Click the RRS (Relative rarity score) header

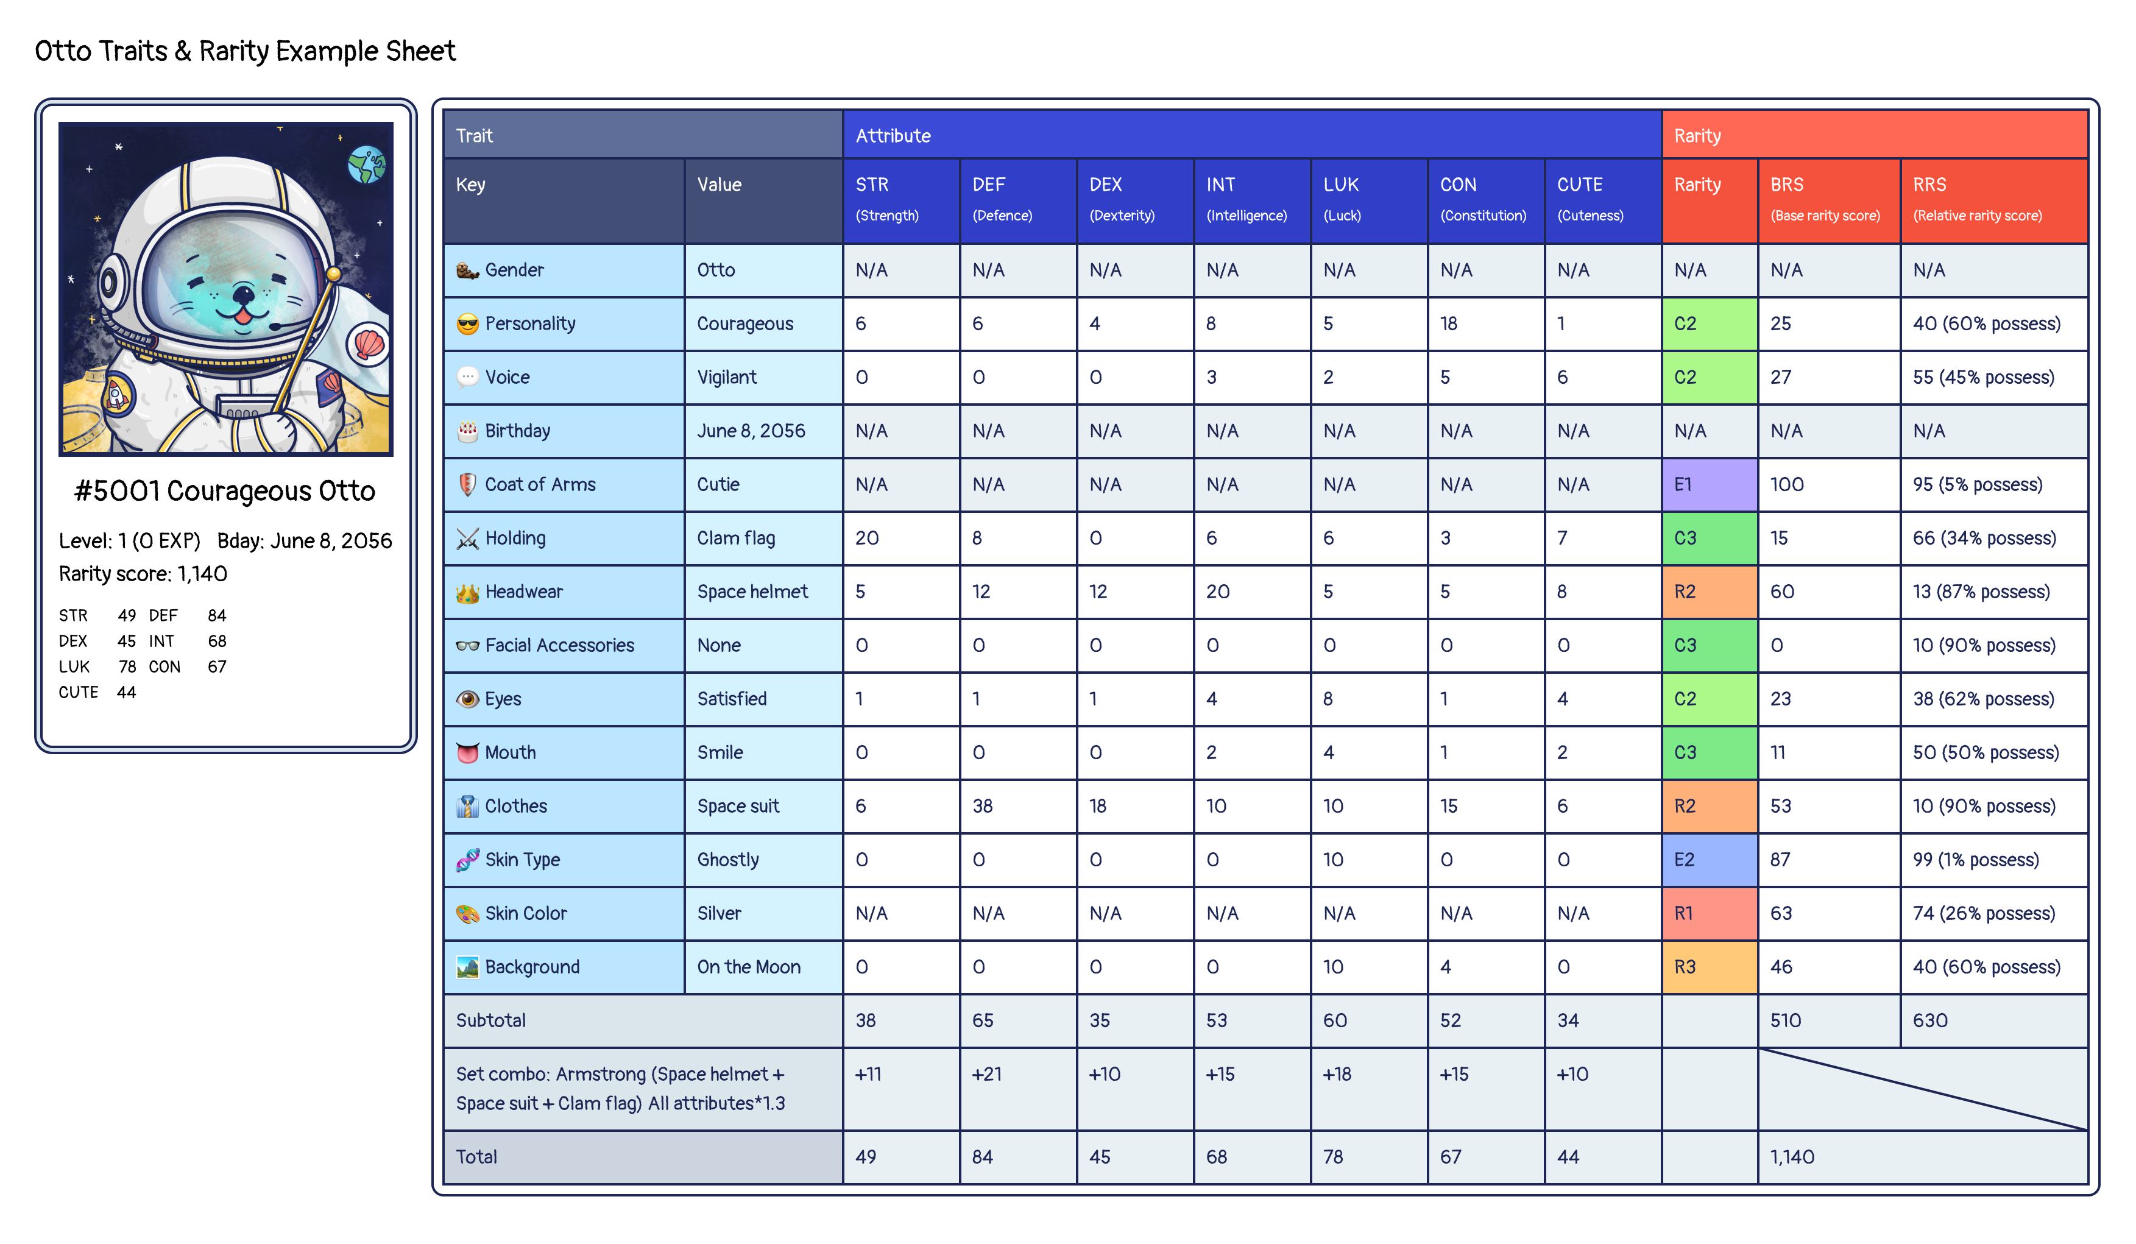[x=1995, y=201]
